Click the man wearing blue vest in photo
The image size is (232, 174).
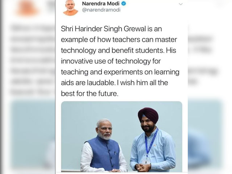(x=104, y=146)
